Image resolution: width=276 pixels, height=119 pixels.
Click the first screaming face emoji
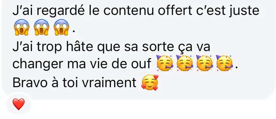coord(22,27)
